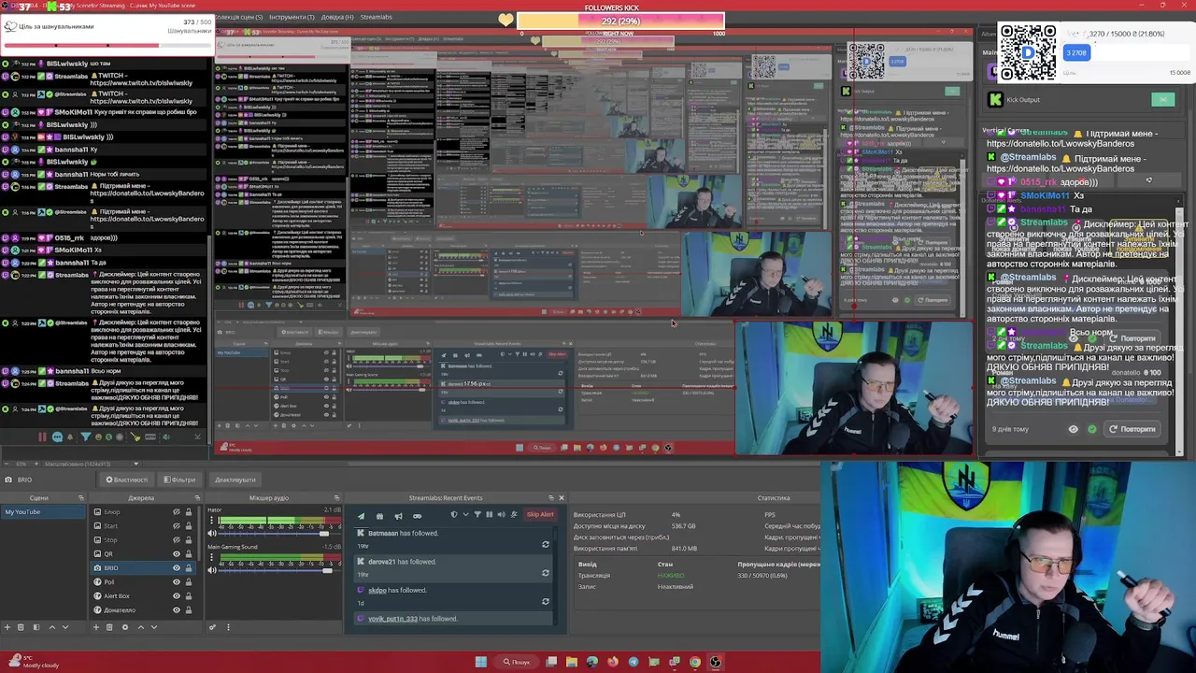Move scene up in Сцени toolbar
1196x673 pixels.
(x=52, y=627)
